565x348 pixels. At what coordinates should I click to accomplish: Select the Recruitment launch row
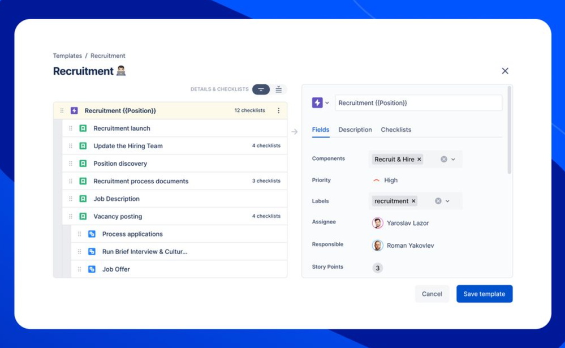point(175,128)
